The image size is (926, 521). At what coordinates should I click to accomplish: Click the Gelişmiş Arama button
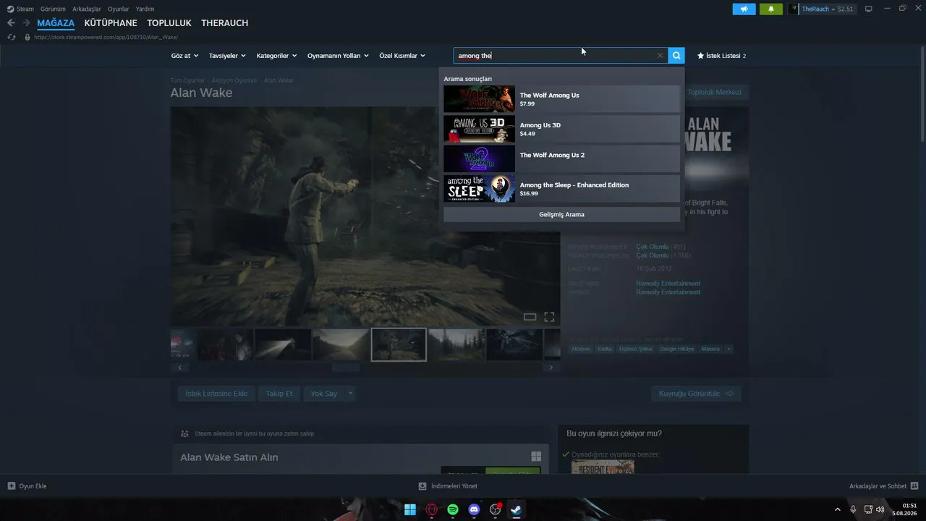pyautogui.click(x=561, y=214)
